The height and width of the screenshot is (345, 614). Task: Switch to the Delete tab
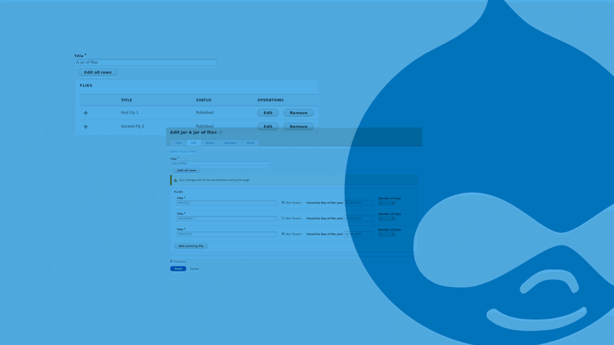click(210, 143)
